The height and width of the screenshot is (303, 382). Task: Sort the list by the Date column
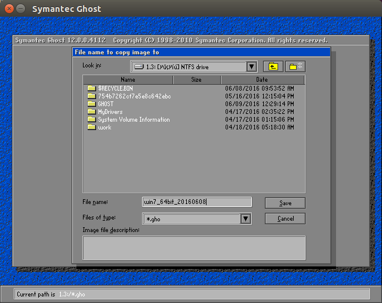(x=263, y=80)
